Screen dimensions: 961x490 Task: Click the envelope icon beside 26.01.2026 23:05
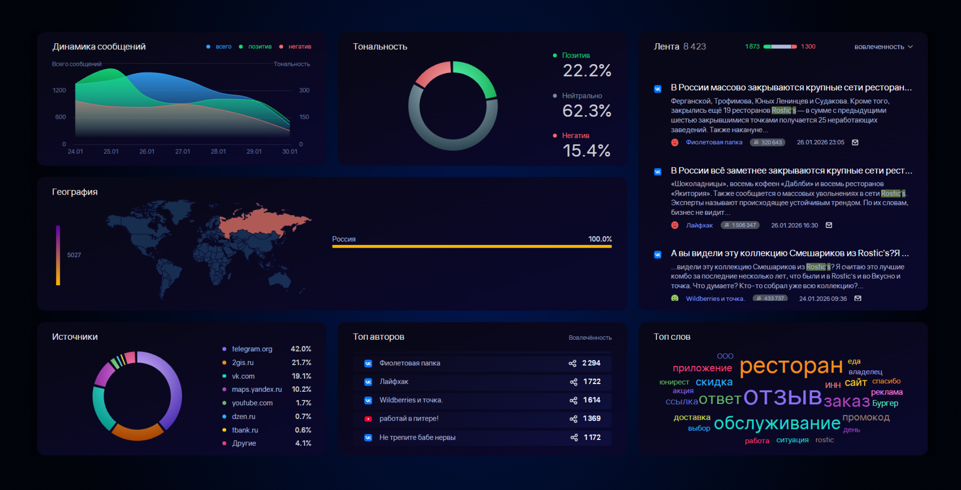tap(855, 142)
